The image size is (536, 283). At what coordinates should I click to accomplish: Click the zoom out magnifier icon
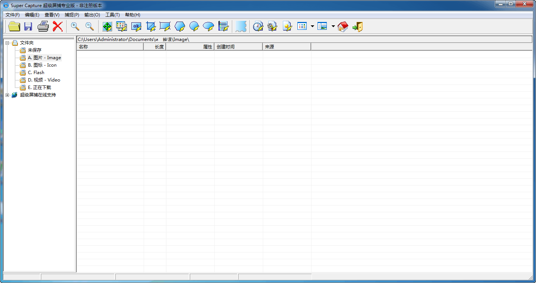click(90, 26)
